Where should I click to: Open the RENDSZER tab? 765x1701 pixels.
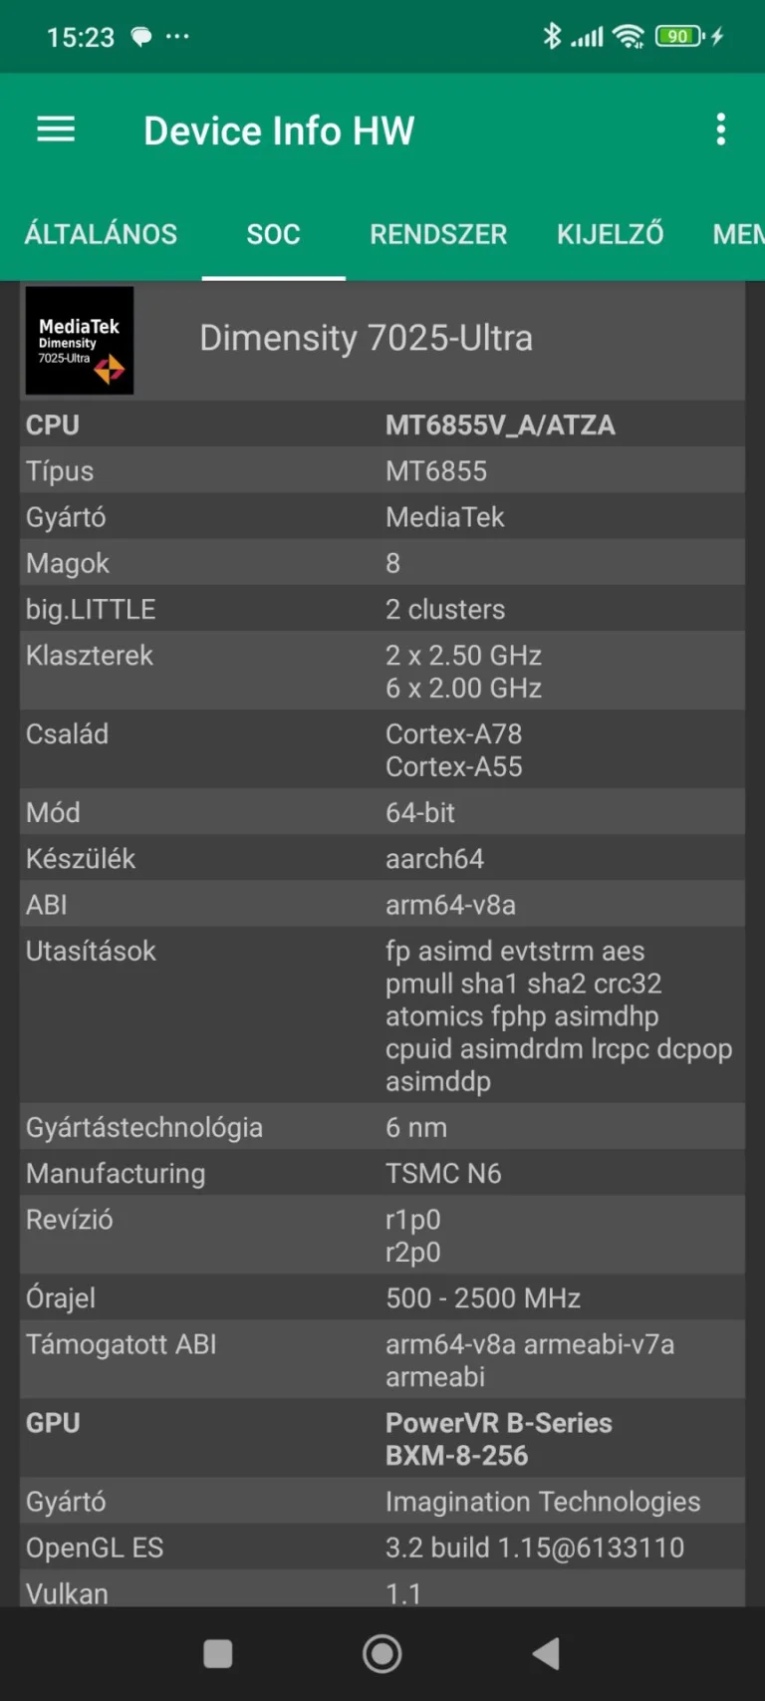tap(438, 234)
